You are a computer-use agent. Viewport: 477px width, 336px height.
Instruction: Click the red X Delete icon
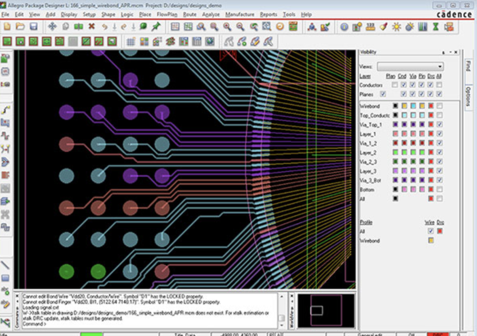click(x=92, y=27)
